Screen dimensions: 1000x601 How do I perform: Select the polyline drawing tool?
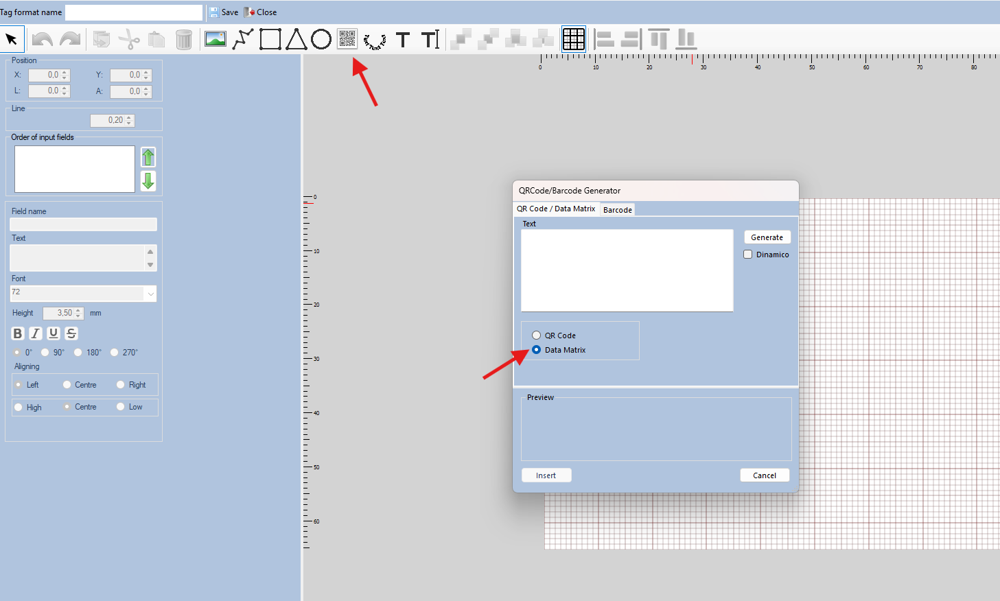tap(243, 39)
